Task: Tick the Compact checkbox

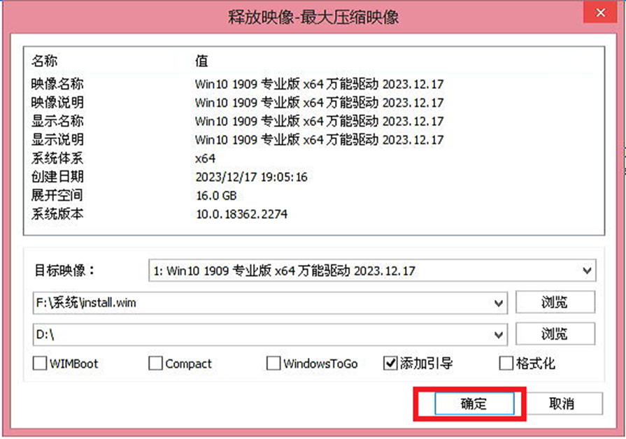Action: point(155,364)
